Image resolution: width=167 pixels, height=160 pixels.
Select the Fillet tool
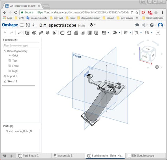[x=62, y=33]
